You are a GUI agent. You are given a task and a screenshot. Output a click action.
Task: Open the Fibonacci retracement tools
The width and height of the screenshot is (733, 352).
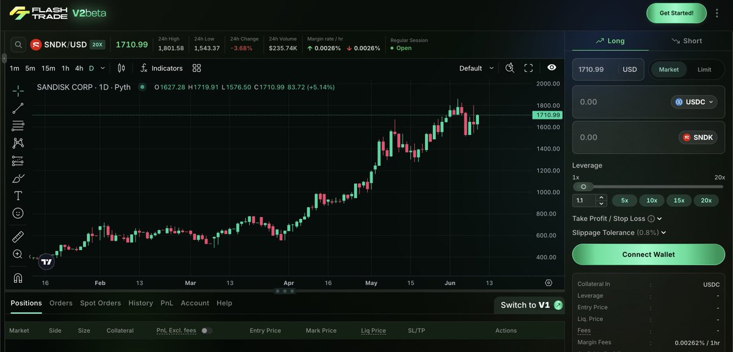point(18,126)
